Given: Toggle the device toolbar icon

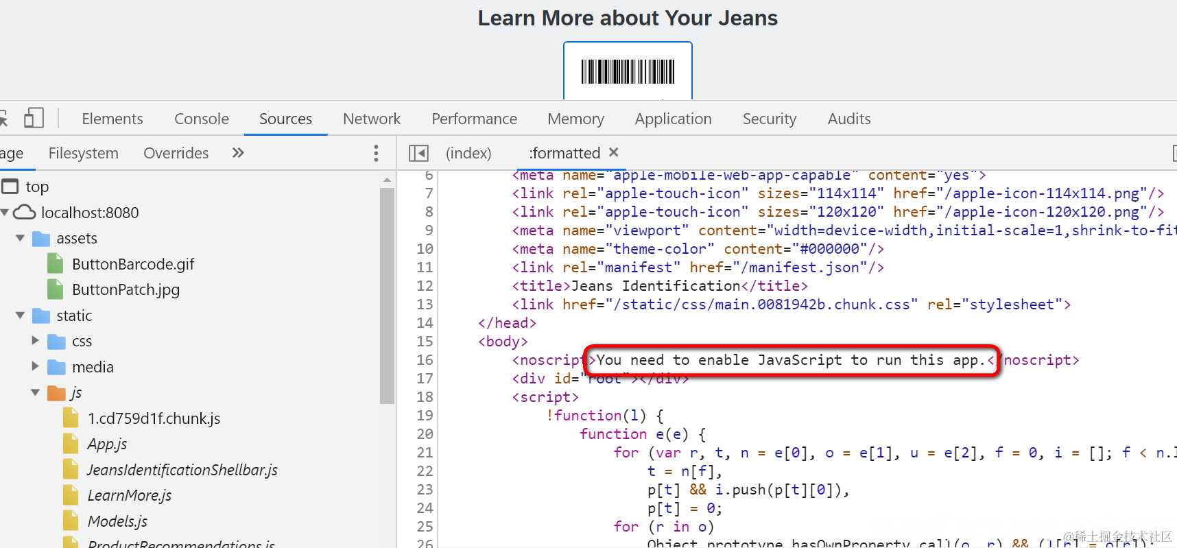Looking at the screenshot, I should point(34,118).
